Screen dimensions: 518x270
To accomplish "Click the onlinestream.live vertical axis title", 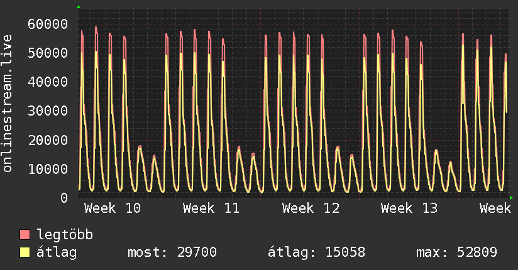I will tap(7, 104).
